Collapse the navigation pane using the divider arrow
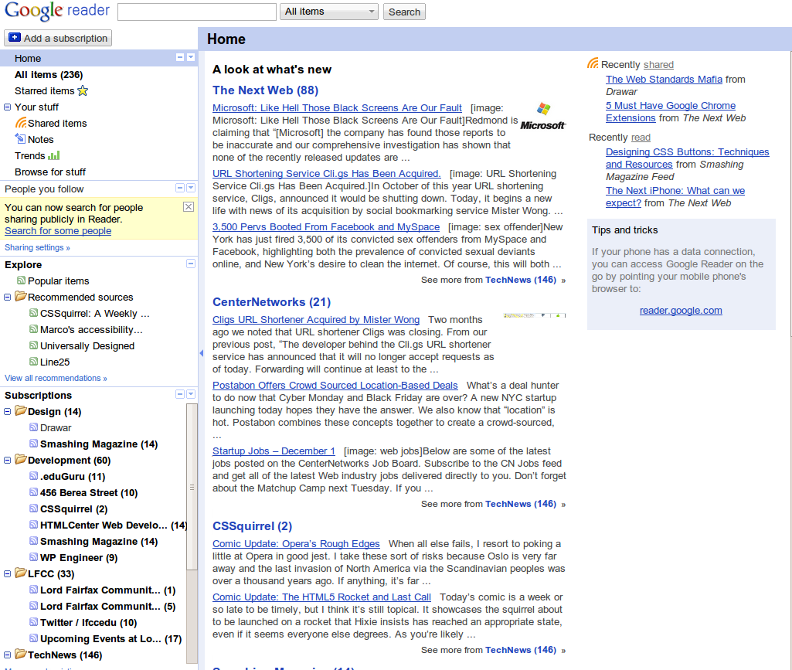 point(201,353)
